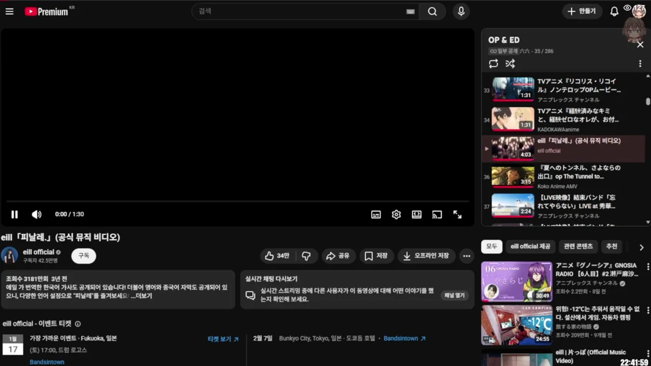The height and width of the screenshot is (366, 651).
Task: Click the viewer count eye icon
Action: 627,8
